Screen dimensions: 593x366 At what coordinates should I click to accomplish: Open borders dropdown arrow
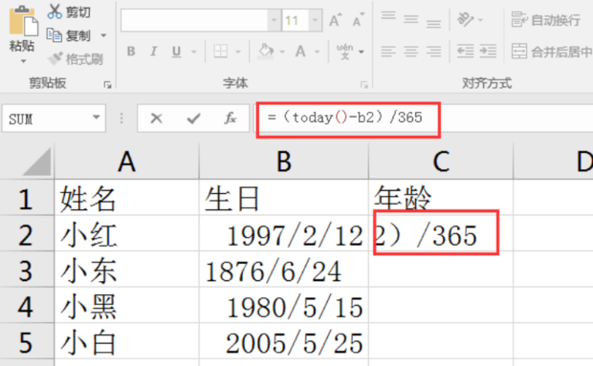coord(238,52)
